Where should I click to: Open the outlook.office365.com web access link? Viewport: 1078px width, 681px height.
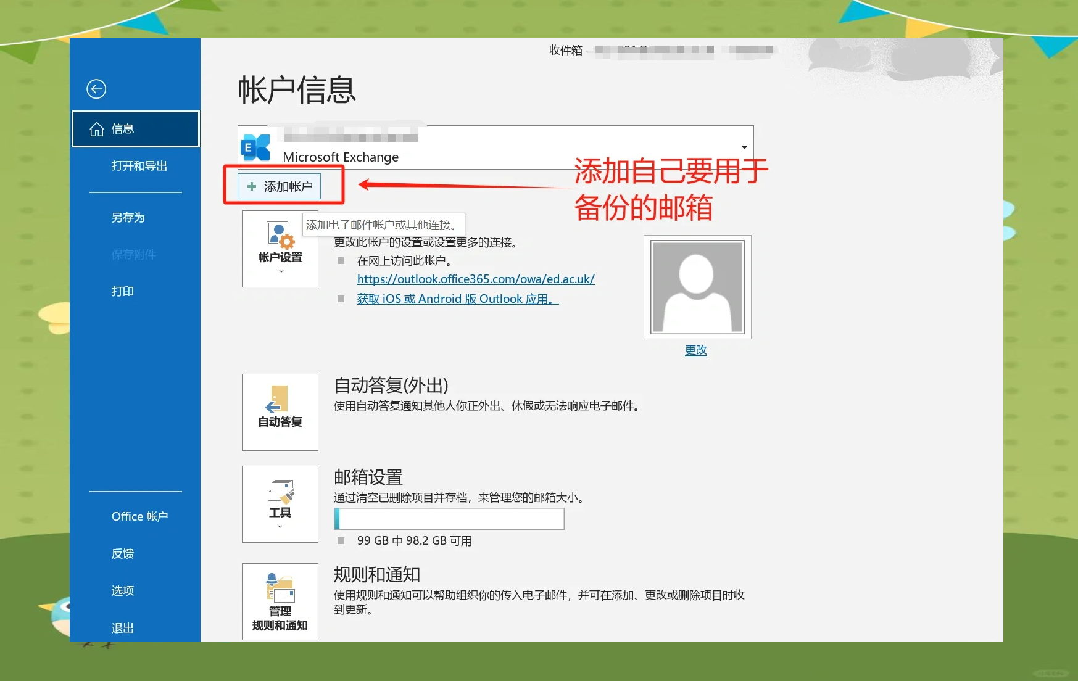click(x=475, y=279)
